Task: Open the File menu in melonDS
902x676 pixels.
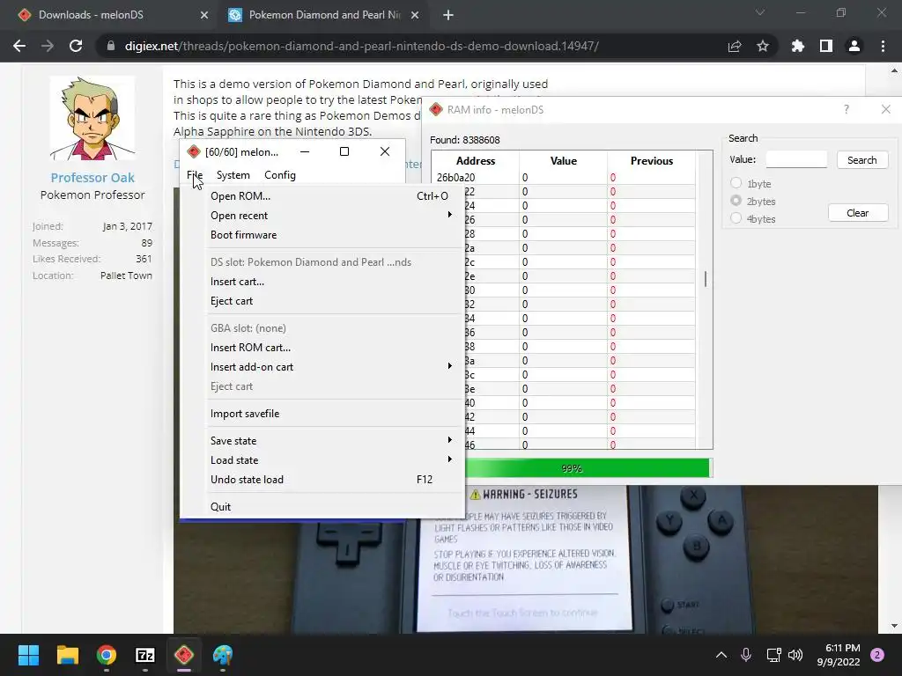Action: coord(195,175)
